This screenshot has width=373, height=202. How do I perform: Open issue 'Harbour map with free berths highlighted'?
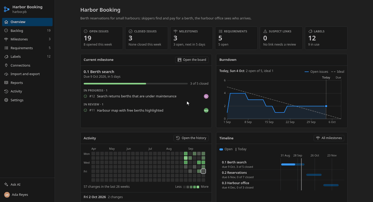pyautogui.click(x=130, y=110)
